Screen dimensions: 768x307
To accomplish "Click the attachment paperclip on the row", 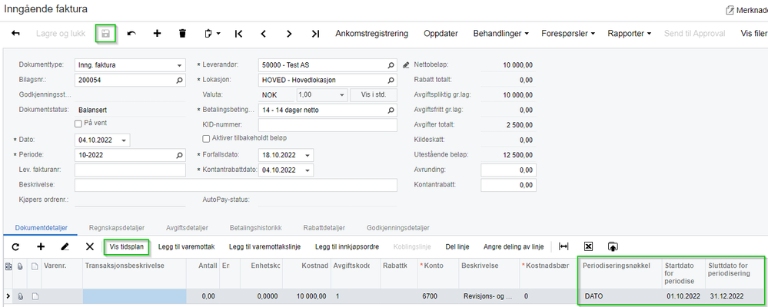I will 21,296.
